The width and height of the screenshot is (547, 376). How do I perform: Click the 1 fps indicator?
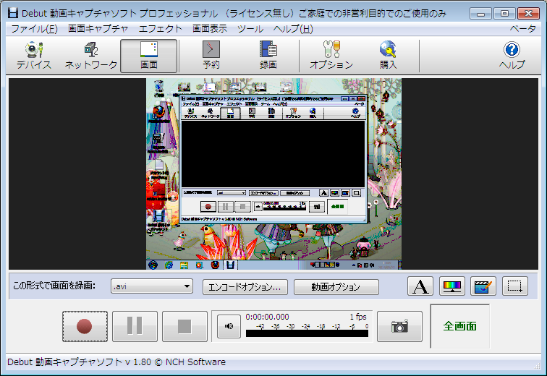358,317
